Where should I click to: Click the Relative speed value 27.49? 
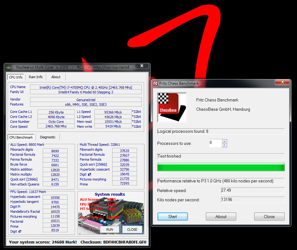[253, 190]
